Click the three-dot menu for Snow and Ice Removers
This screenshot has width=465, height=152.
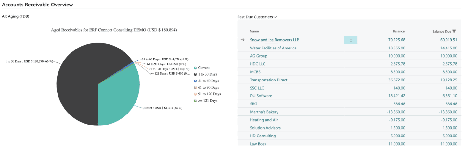[351, 40]
